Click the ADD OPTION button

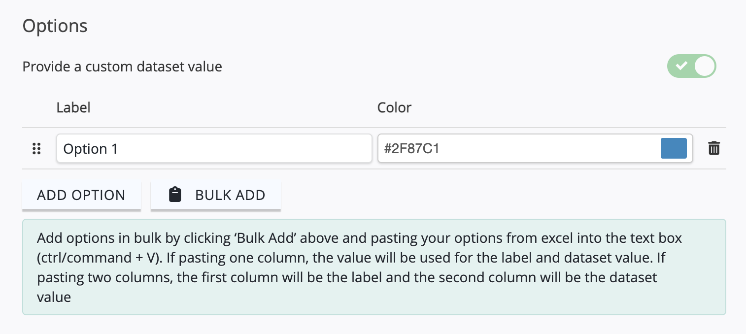coord(81,195)
